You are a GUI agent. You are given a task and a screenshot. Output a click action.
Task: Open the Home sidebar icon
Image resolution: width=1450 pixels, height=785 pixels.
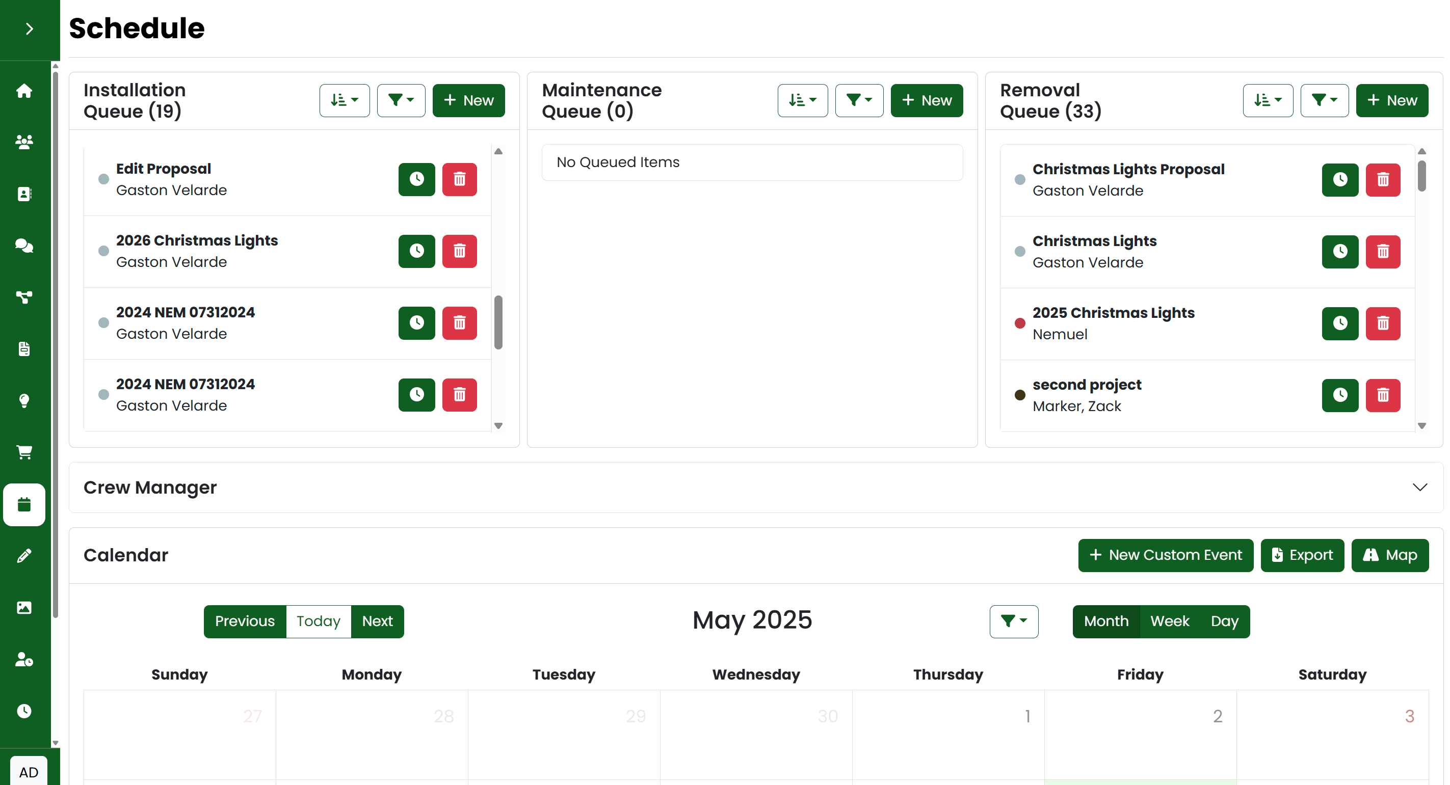(x=24, y=91)
